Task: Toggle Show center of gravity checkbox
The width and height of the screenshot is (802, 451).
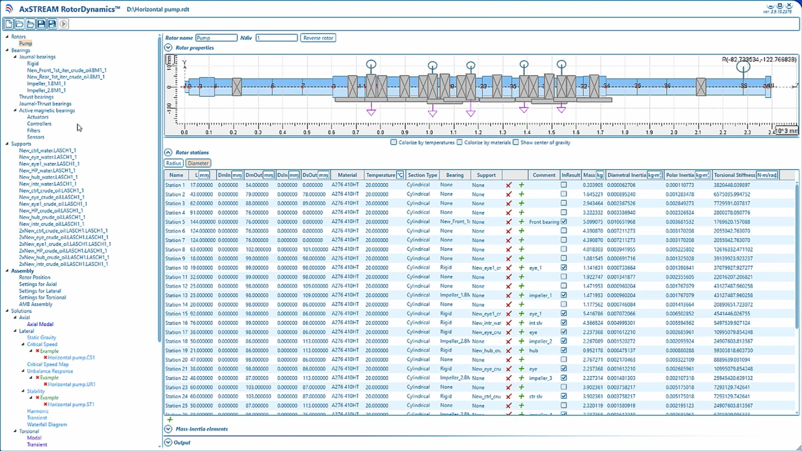Action: [516, 142]
